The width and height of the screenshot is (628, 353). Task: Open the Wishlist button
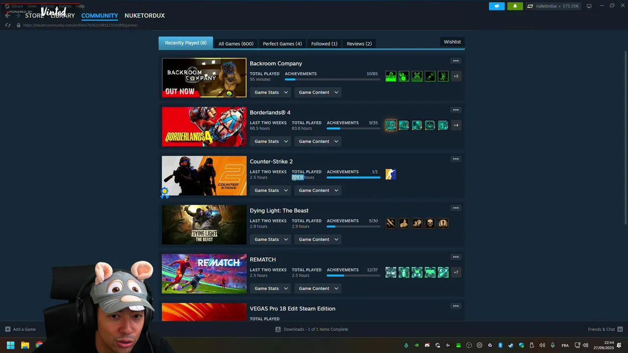pyautogui.click(x=452, y=42)
